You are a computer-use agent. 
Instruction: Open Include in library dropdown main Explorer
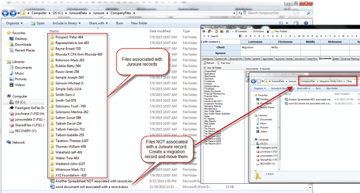tap(67, 23)
